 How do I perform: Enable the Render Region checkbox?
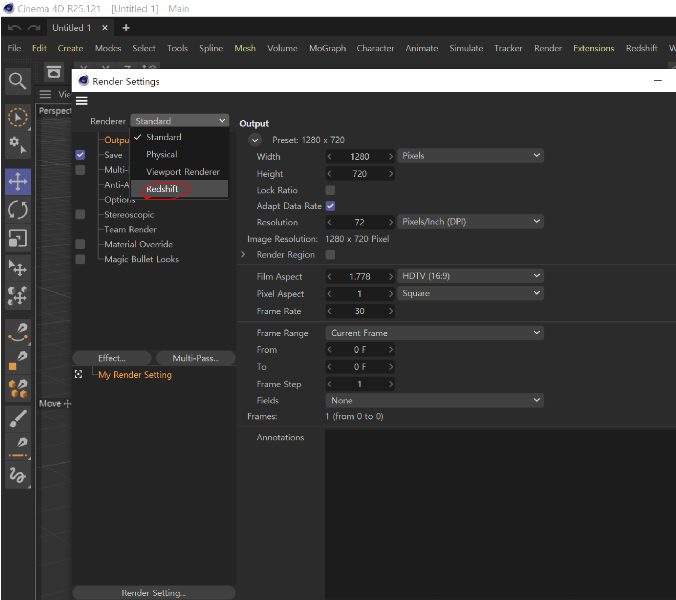[330, 254]
